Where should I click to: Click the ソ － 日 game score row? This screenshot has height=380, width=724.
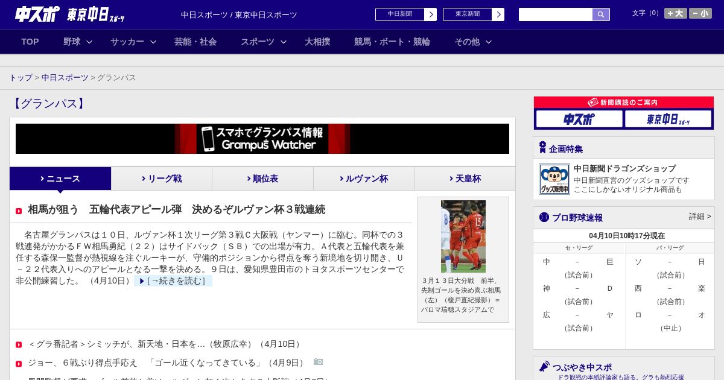670,262
